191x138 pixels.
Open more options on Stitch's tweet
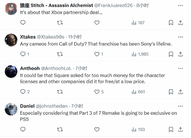click(180, 6)
